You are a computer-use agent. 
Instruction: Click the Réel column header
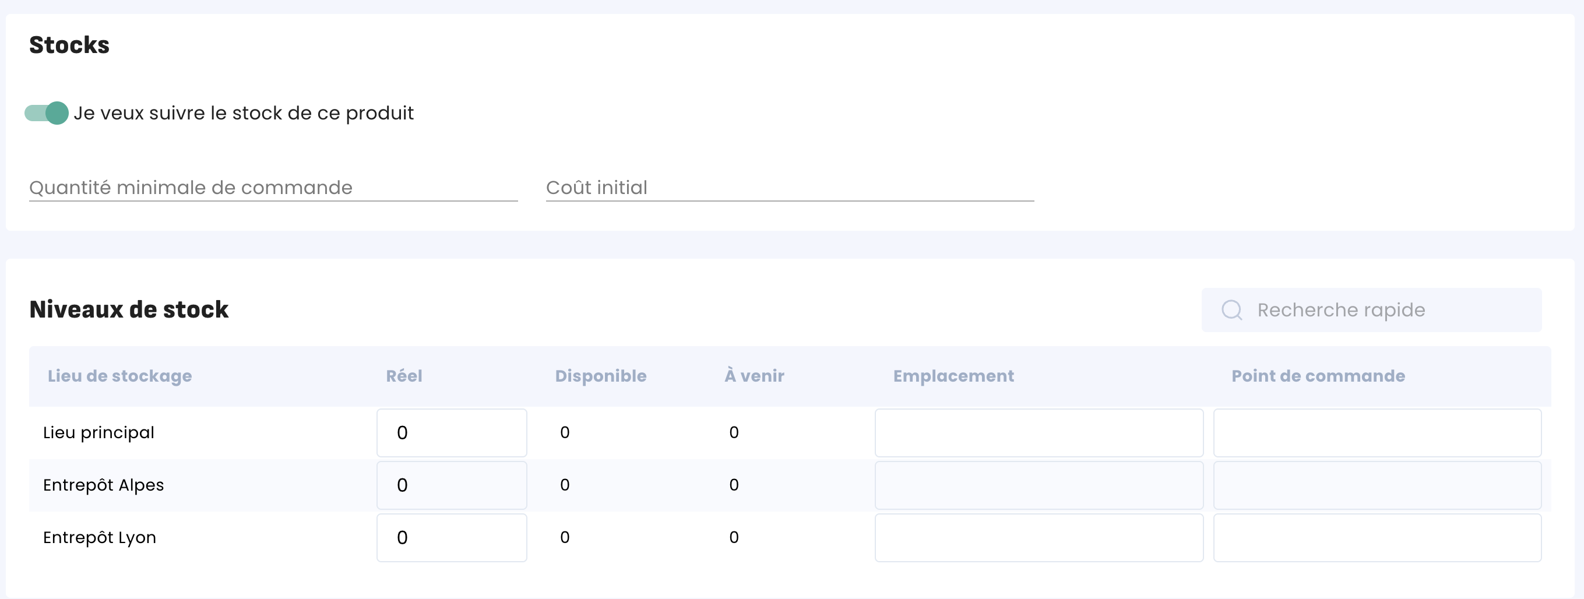tap(404, 376)
